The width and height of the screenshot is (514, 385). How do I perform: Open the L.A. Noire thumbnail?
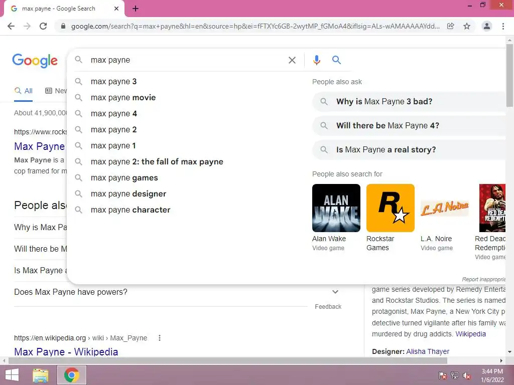pos(445,208)
